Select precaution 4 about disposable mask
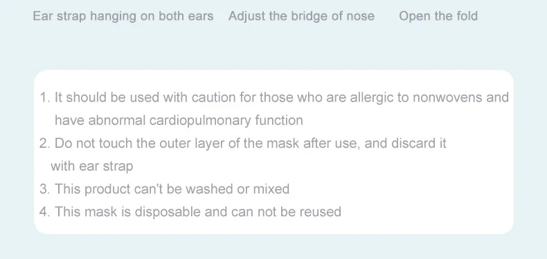 point(190,211)
